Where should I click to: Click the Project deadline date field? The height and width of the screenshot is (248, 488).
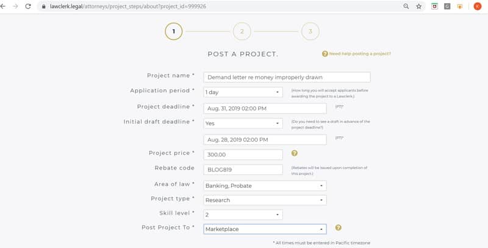pyautogui.click(x=265, y=108)
